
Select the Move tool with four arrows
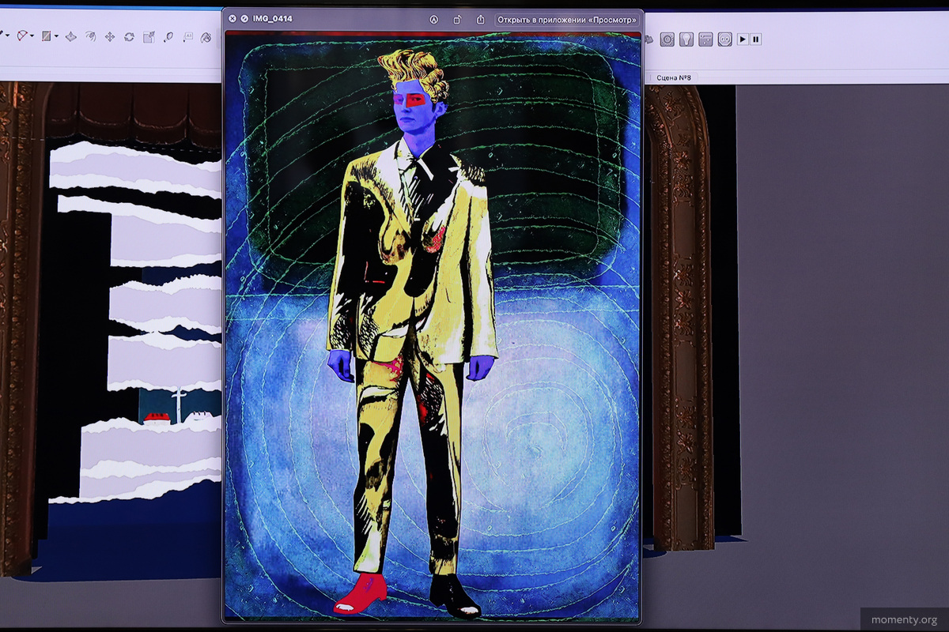[x=110, y=37]
